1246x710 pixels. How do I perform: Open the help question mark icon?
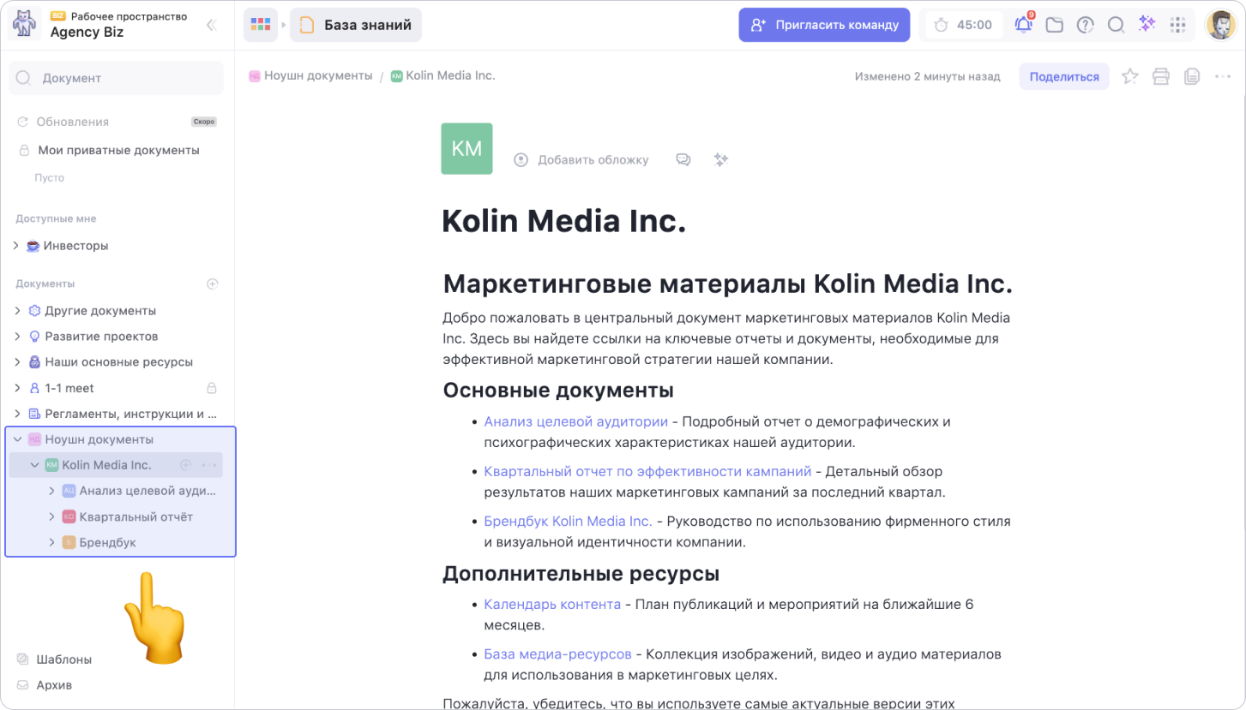(x=1085, y=25)
